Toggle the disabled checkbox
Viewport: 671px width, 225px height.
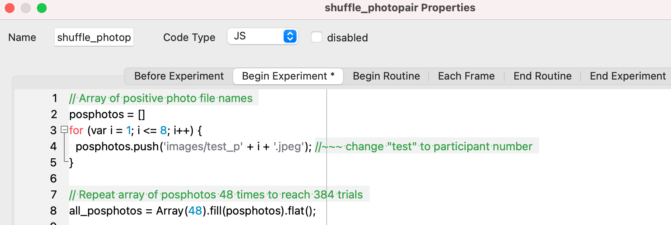tap(317, 37)
